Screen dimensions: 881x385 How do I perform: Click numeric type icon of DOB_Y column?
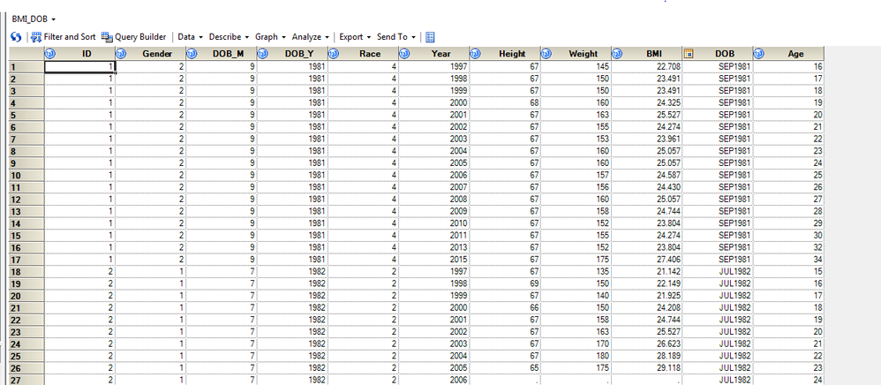(x=262, y=54)
